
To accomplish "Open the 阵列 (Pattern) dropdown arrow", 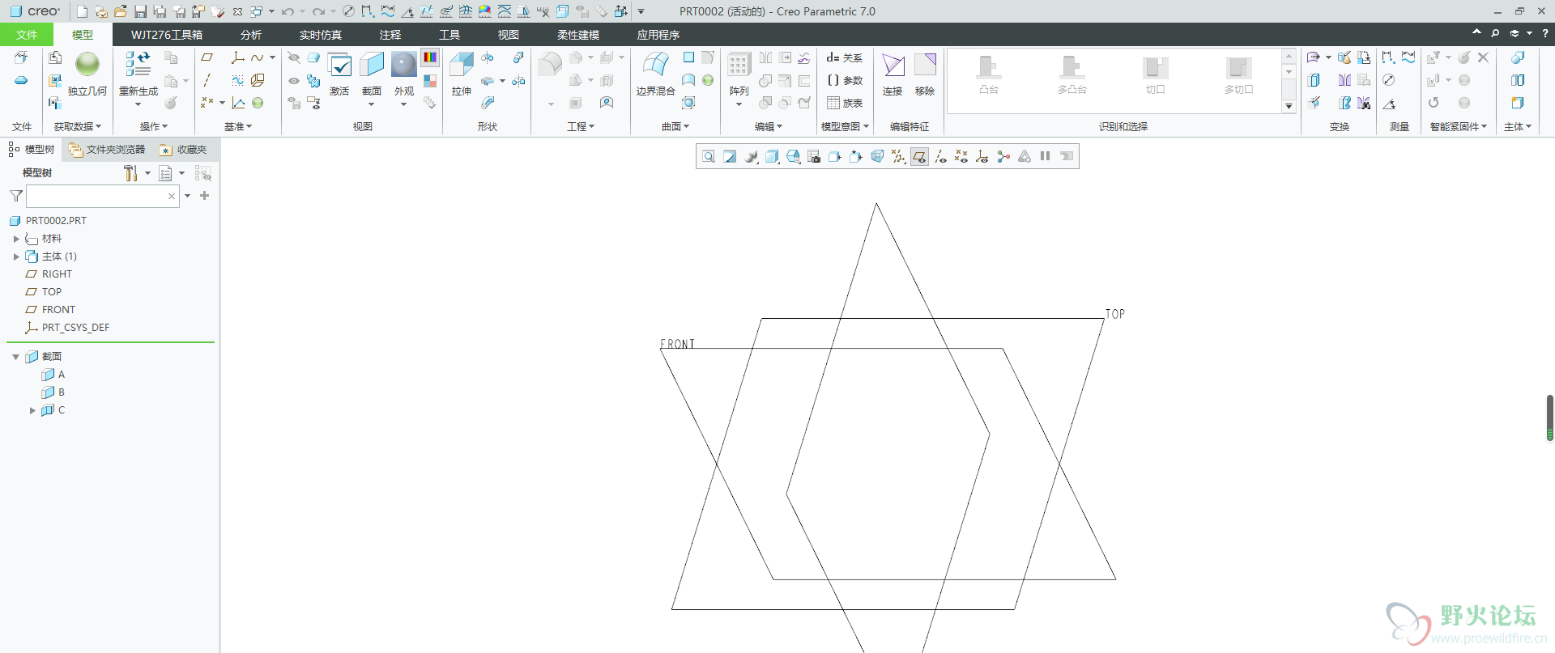I will point(739,104).
